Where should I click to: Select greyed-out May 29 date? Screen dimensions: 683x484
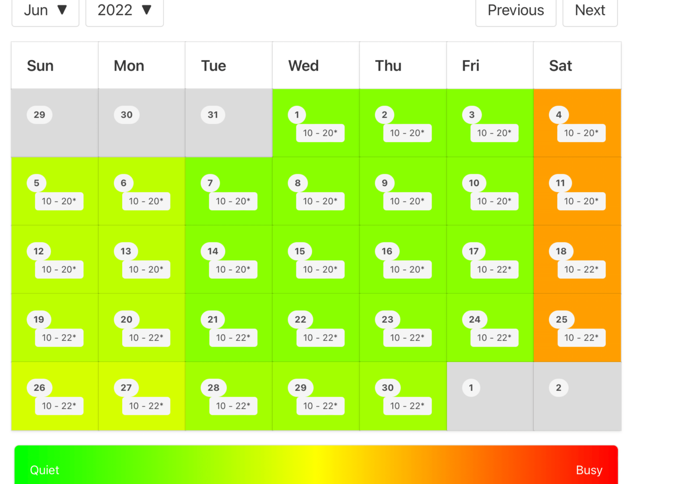click(x=39, y=115)
